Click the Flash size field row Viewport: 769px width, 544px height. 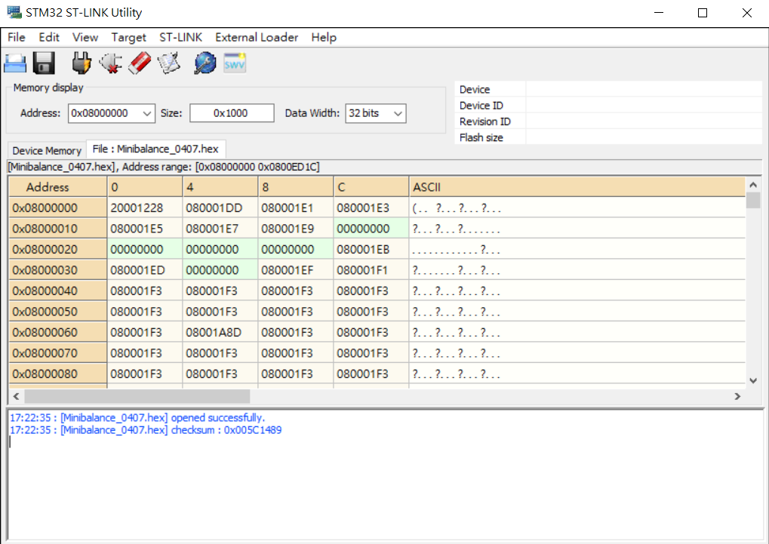pyautogui.click(x=608, y=137)
